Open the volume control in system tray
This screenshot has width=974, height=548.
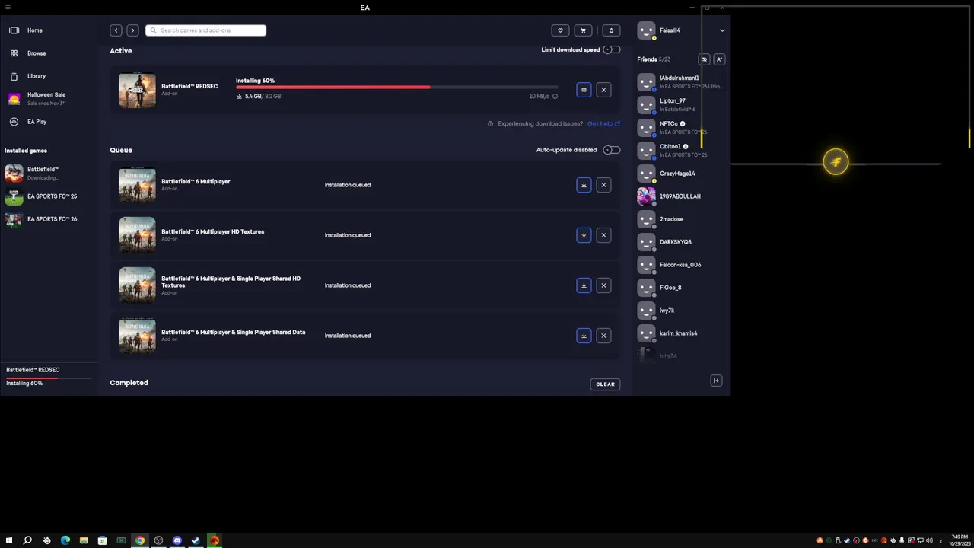click(x=929, y=540)
